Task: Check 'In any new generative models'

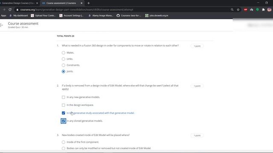Action: [64, 97]
